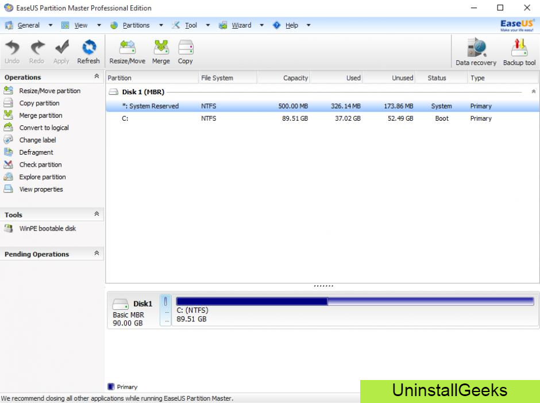
Task: Click the EaseUS logo
Action: point(517,25)
